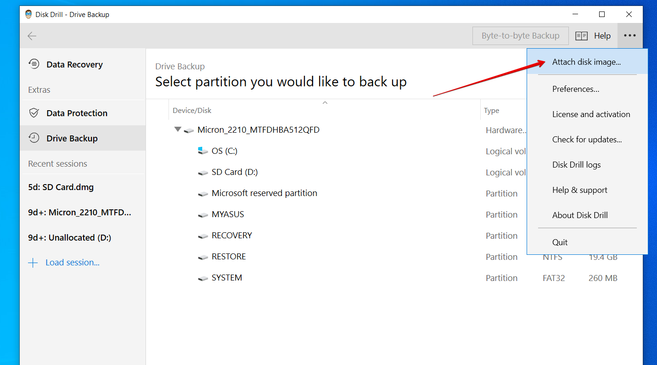657x365 pixels.
Task: Click the Micron_2210 disk drive icon
Action: coord(189,131)
